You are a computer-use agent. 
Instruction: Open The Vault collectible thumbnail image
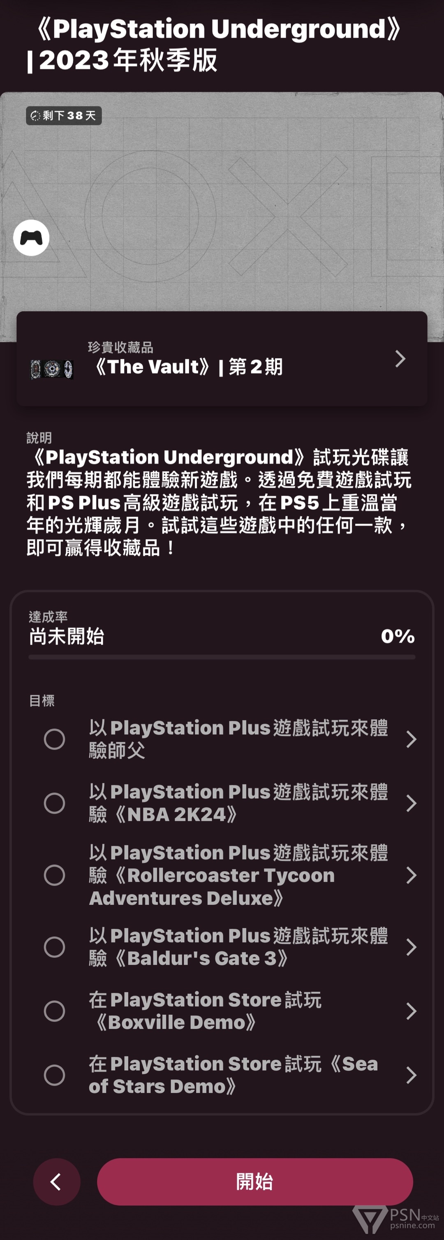[x=52, y=369]
